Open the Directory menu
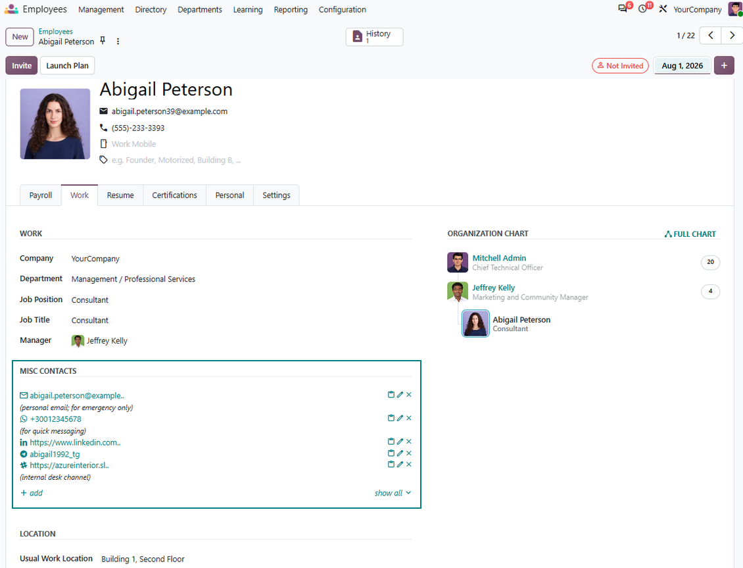Screen dimensions: 743x568 [151, 9]
